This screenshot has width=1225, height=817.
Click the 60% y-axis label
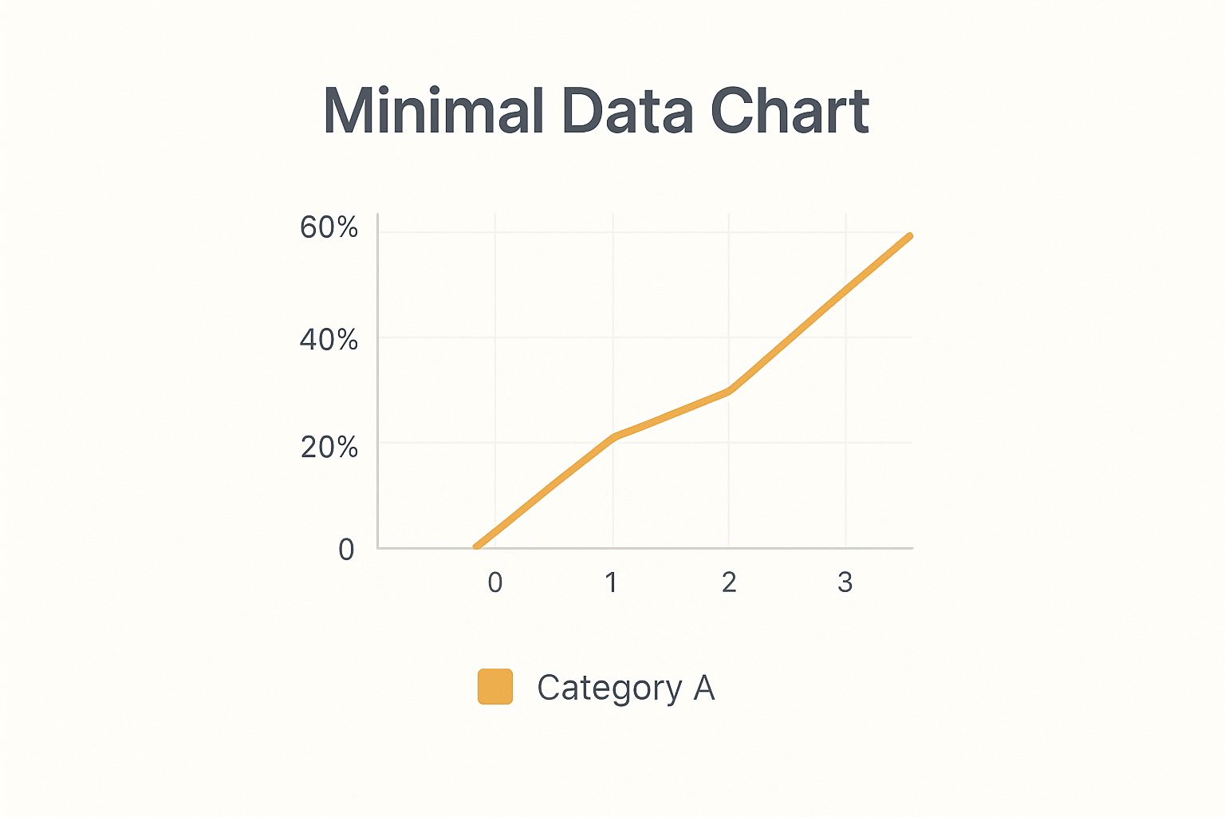click(329, 228)
